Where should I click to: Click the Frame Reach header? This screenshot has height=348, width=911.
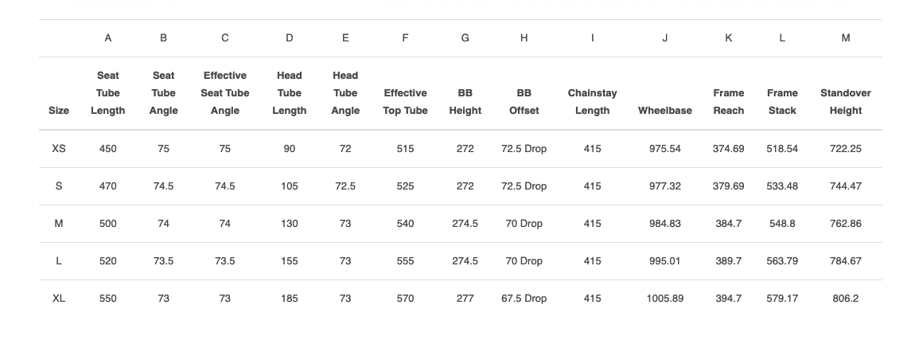728,102
